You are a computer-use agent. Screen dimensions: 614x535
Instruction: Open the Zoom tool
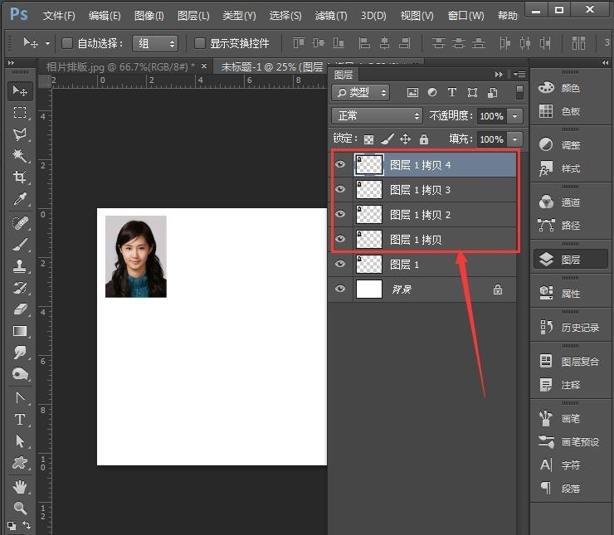[x=20, y=508]
